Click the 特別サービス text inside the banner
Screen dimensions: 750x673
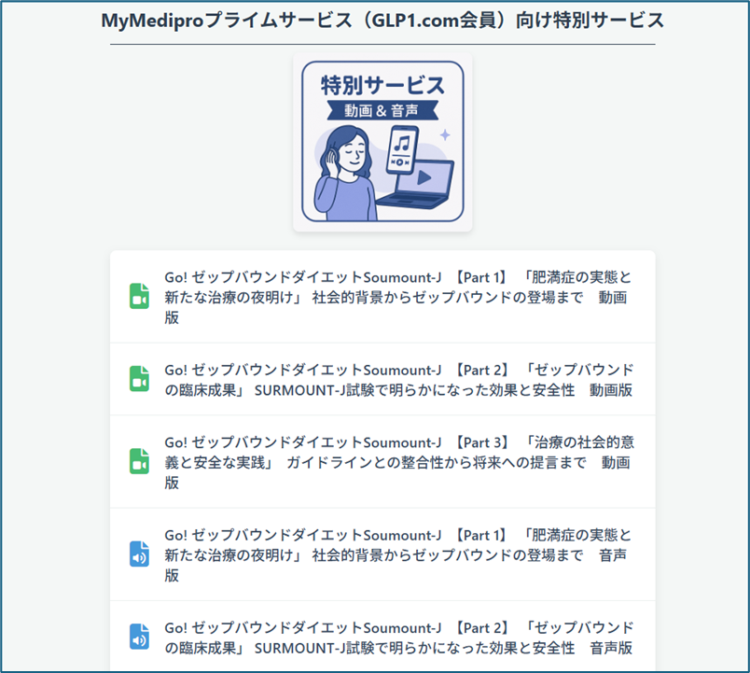point(382,85)
